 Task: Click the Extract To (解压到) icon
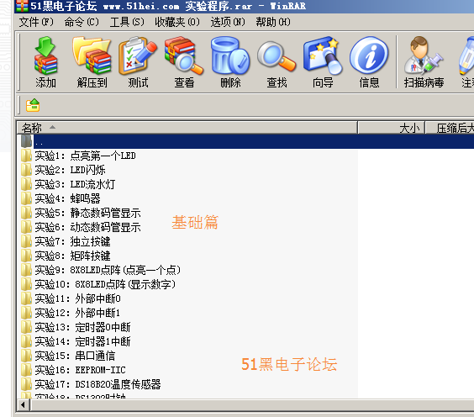pyautogui.click(x=92, y=62)
